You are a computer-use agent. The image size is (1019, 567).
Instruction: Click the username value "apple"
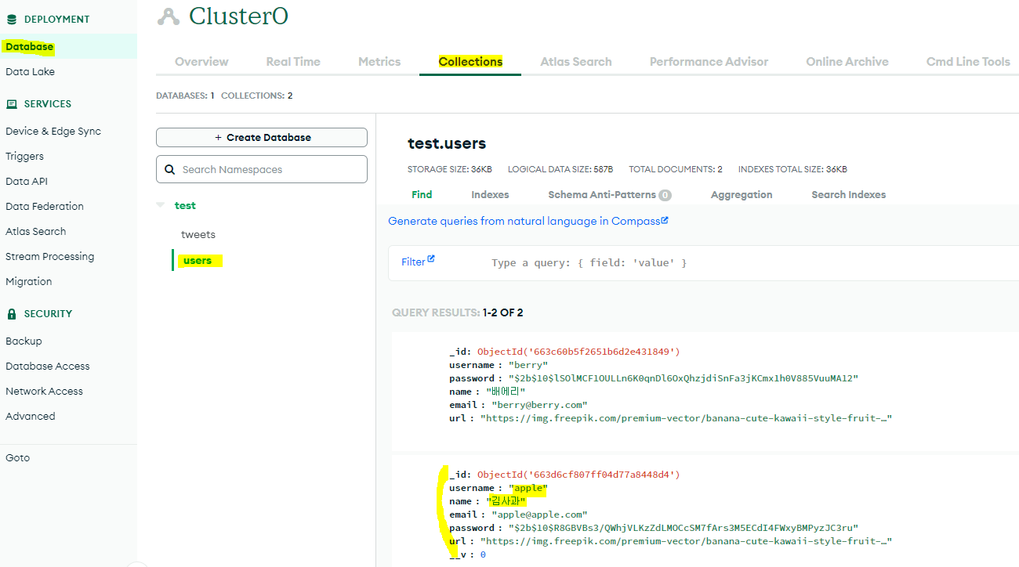(528, 488)
